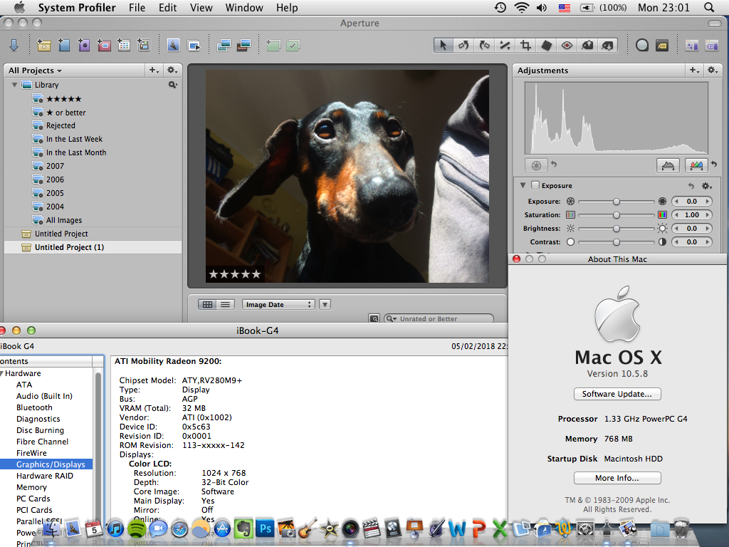This screenshot has height=547, width=729.
Task: Enable the Exposure adjustment checkbox
Action: coord(535,185)
